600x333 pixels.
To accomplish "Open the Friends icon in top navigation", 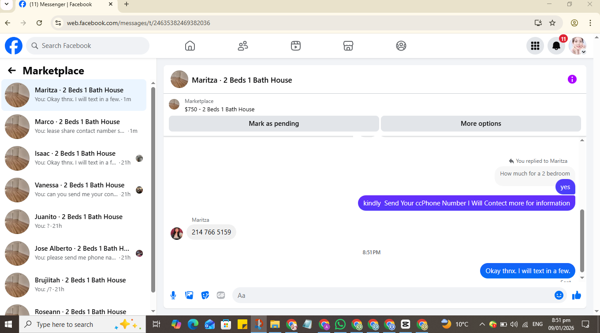I will 243,46.
